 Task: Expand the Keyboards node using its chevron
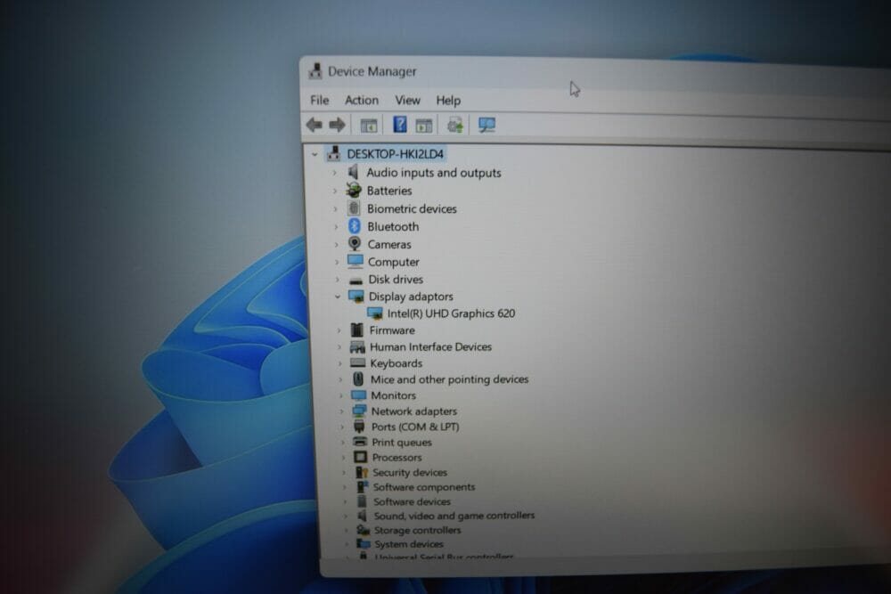(340, 362)
